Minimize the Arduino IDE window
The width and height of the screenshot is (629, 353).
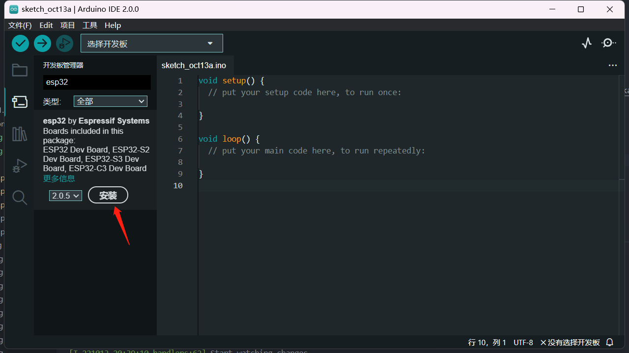click(552, 9)
